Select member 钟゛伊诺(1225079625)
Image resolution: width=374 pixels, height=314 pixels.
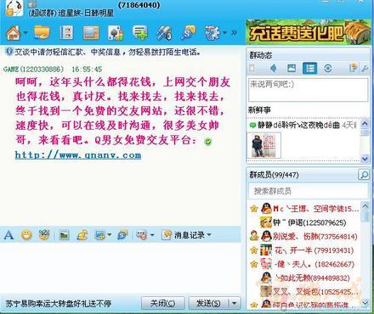(x=304, y=222)
